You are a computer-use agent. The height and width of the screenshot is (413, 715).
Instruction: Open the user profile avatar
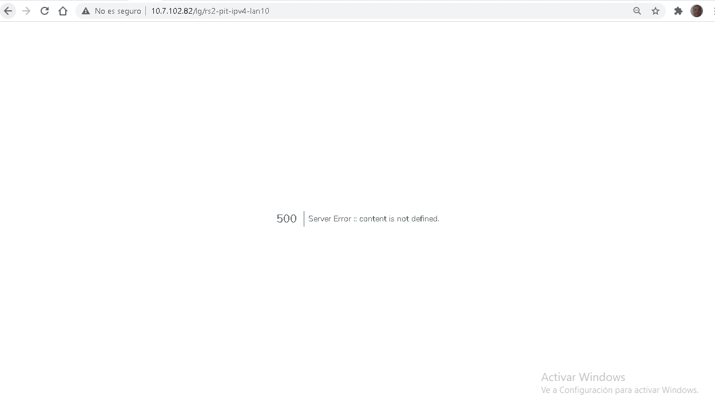[697, 11]
